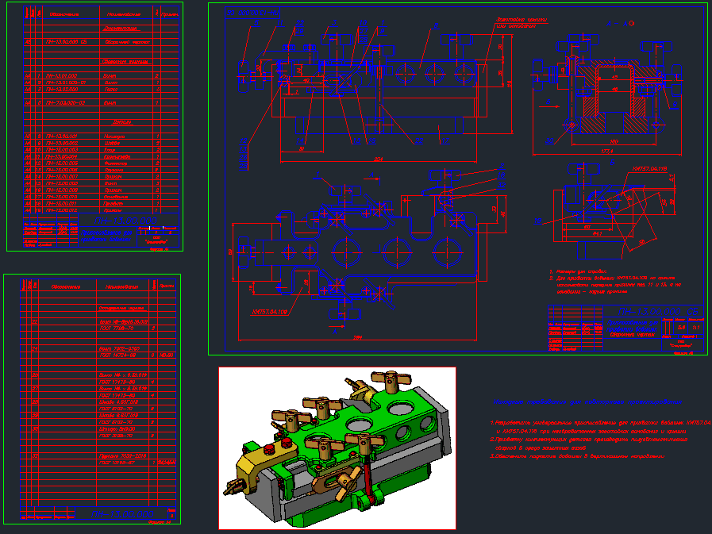Screen dimensions: 712x534
Task: Click technical note '1. Размеры для справок'
Action: (x=578, y=271)
